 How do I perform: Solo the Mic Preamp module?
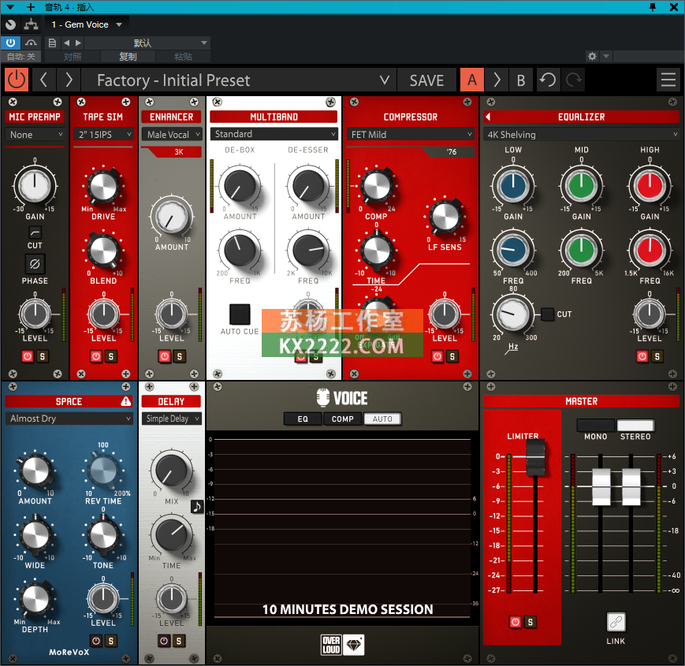(x=42, y=356)
